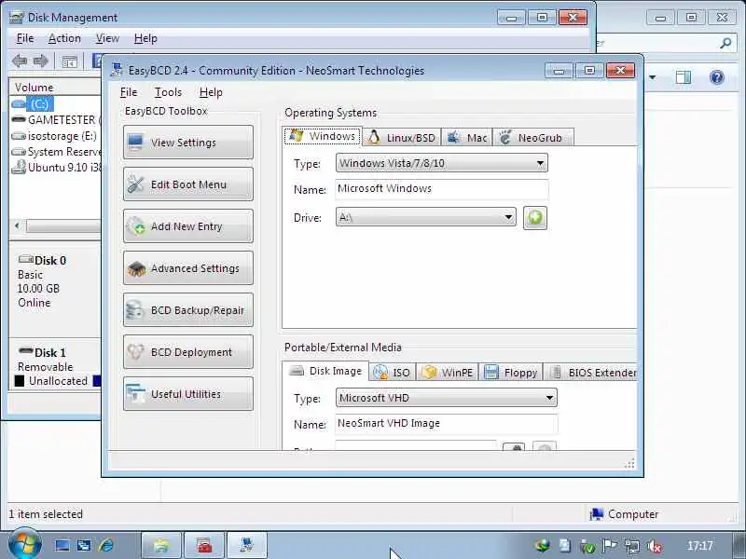Select the System Reserved volume row

click(x=56, y=152)
